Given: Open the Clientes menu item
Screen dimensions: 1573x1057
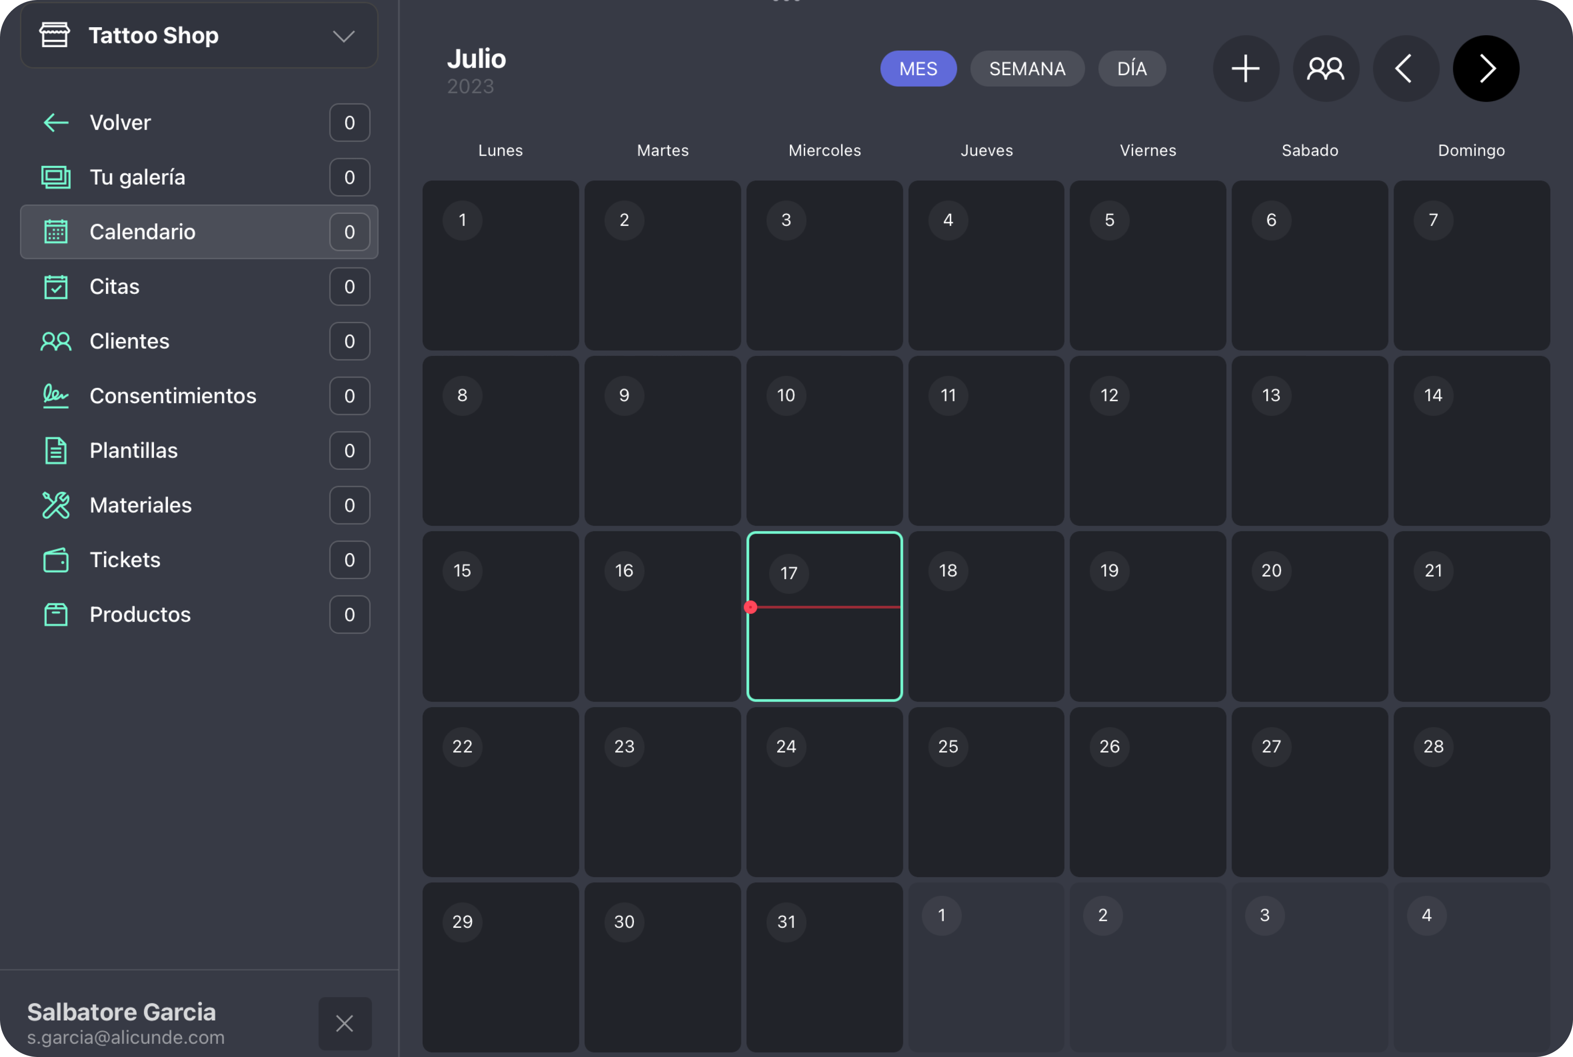Looking at the screenshot, I should coord(129,341).
